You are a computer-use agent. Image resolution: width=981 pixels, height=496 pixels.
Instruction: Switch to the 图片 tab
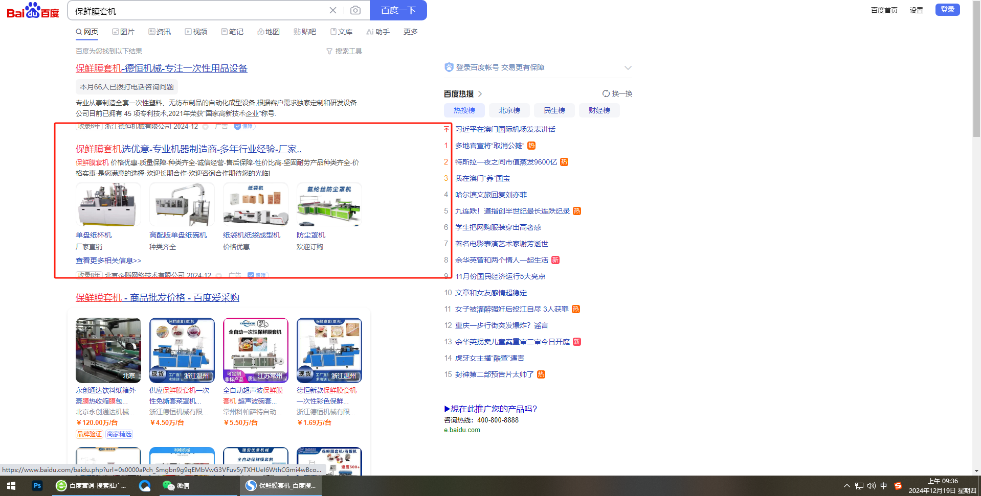tap(123, 32)
